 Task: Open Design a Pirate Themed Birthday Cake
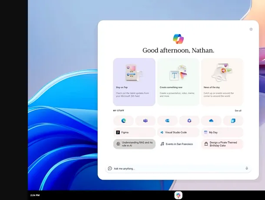pos(222,144)
